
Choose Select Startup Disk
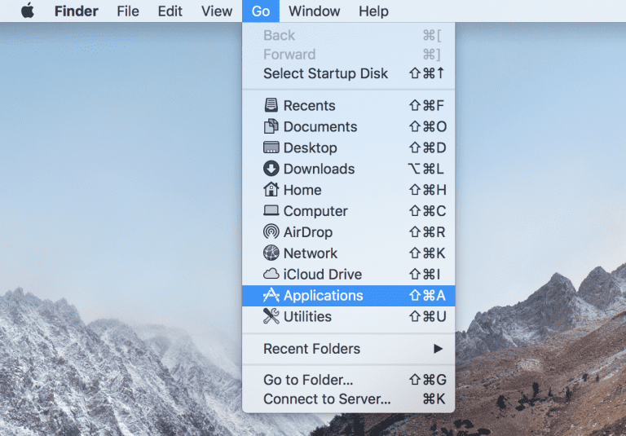point(348,73)
